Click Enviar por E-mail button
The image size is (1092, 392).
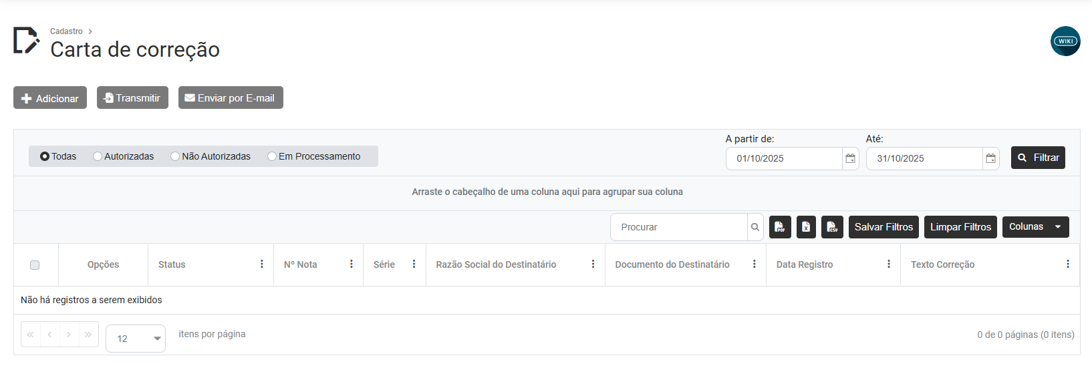coord(231,97)
